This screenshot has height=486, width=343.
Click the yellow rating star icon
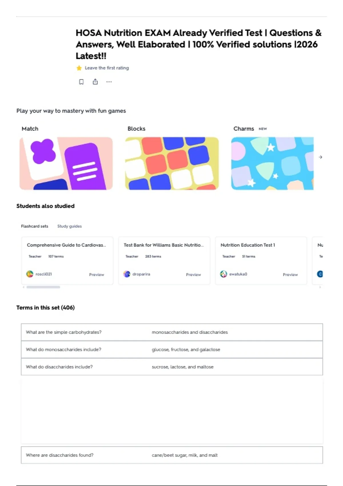[79, 68]
